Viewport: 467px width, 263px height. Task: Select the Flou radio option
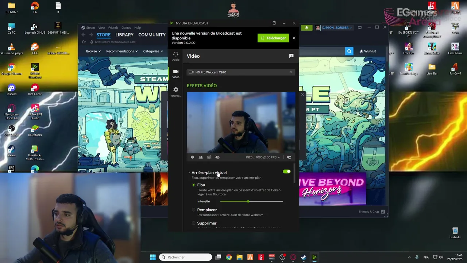tap(194, 185)
